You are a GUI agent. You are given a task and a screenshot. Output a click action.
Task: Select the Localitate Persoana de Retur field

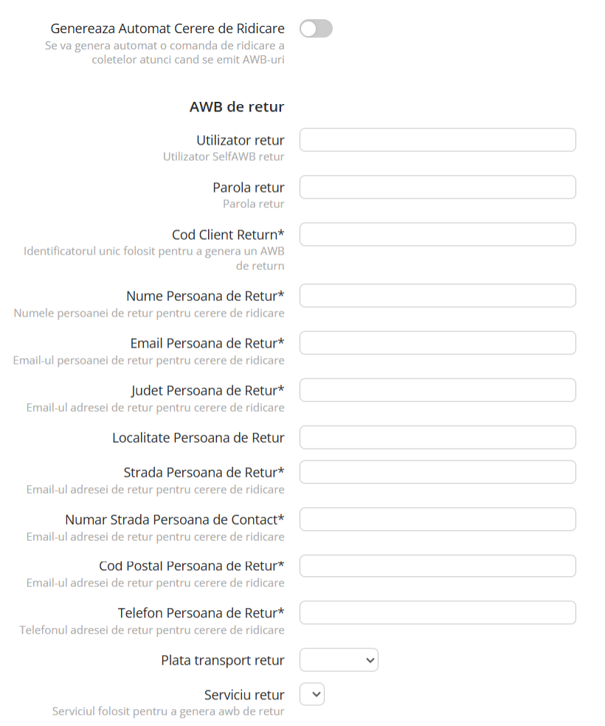pyautogui.click(x=437, y=437)
